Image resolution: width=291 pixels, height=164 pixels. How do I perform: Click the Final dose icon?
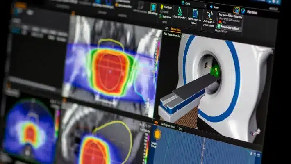[162, 7]
